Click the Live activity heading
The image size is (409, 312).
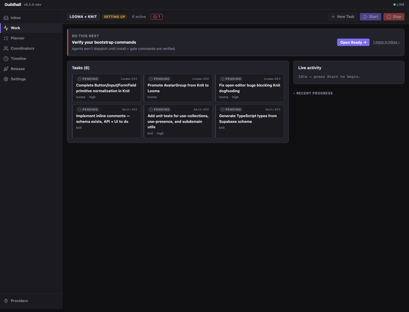[x=310, y=68]
